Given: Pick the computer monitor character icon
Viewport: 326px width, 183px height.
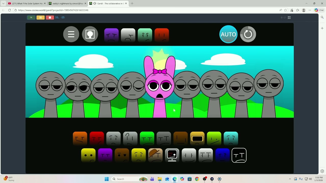Looking at the screenshot, I should (172, 155).
